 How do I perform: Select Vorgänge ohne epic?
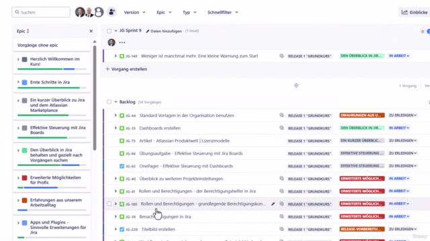tap(52, 45)
